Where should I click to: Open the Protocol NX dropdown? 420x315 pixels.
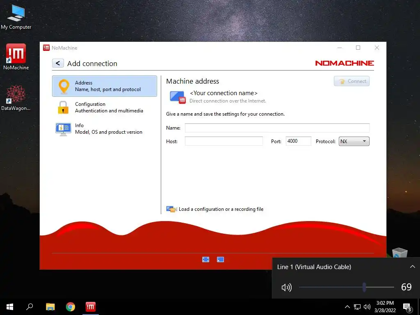click(354, 141)
